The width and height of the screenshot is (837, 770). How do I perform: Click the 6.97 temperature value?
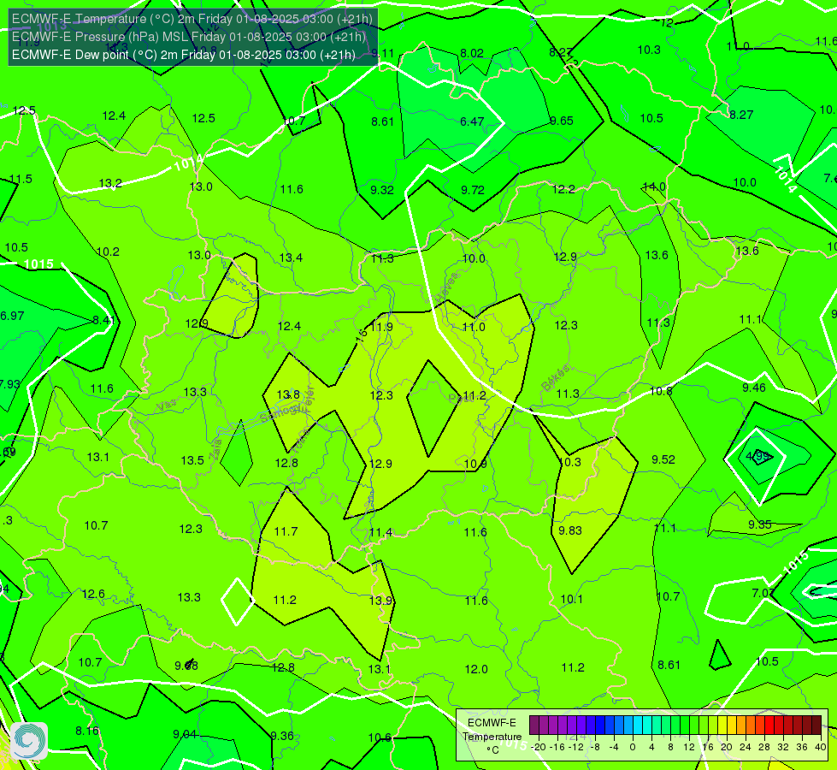(x=12, y=316)
